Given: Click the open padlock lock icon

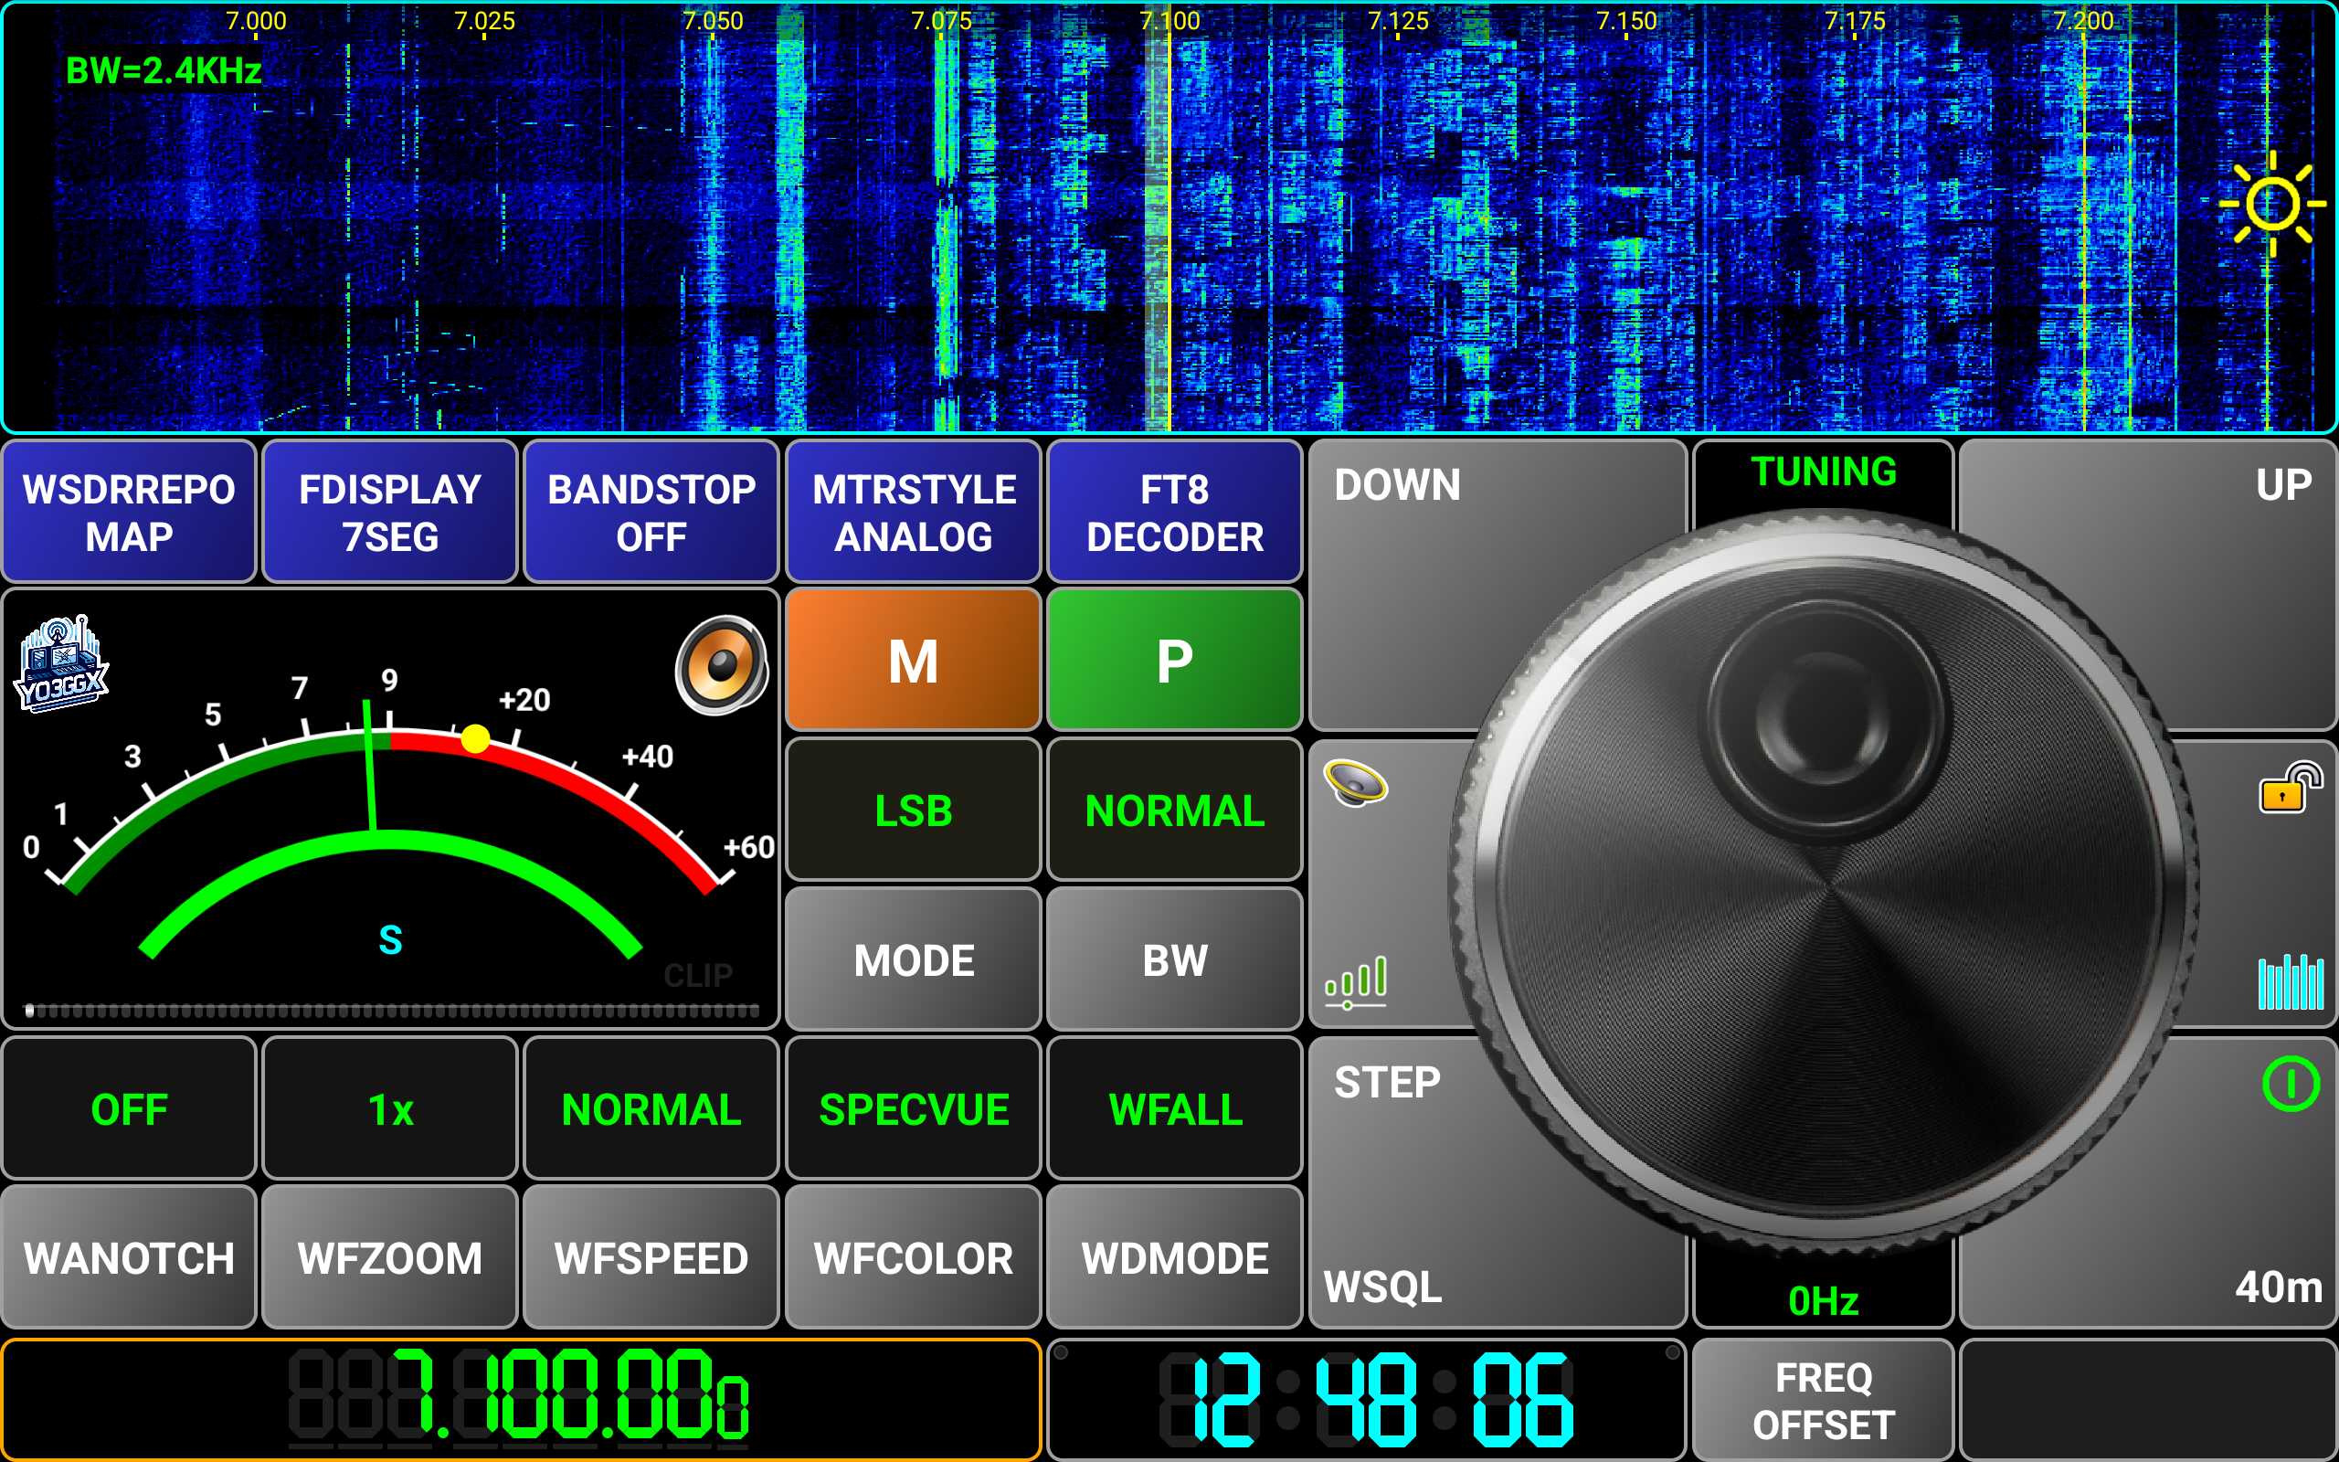Looking at the screenshot, I should pyautogui.click(x=2290, y=788).
